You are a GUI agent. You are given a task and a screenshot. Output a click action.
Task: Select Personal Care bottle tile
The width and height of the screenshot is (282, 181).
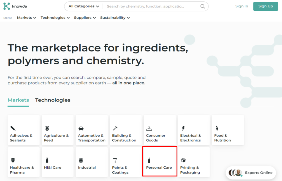160,162
